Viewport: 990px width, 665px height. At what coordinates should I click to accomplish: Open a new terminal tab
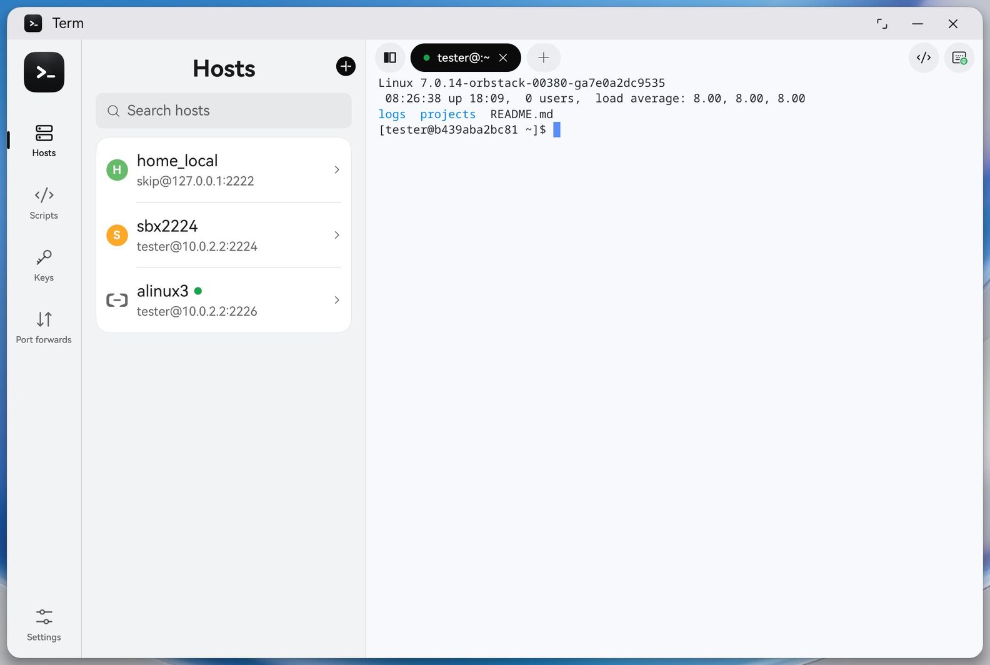click(x=544, y=57)
